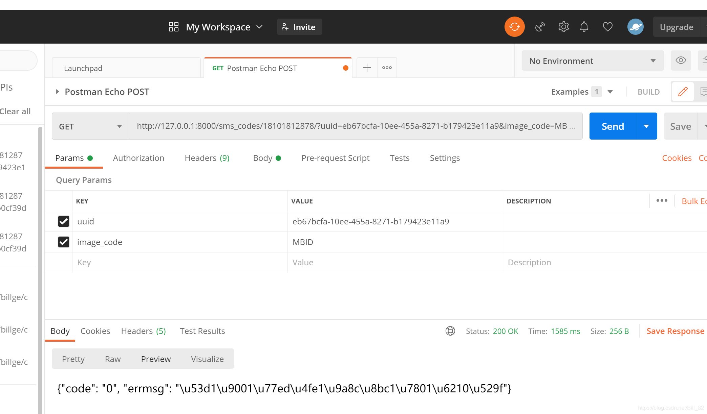The width and height of the screenshot is (707, 414).
Task: Open the No Environment dropdown
Action: pos(593,60)
